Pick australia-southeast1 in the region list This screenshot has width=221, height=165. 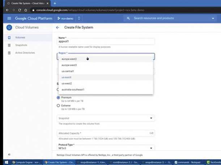coord(73,89)
